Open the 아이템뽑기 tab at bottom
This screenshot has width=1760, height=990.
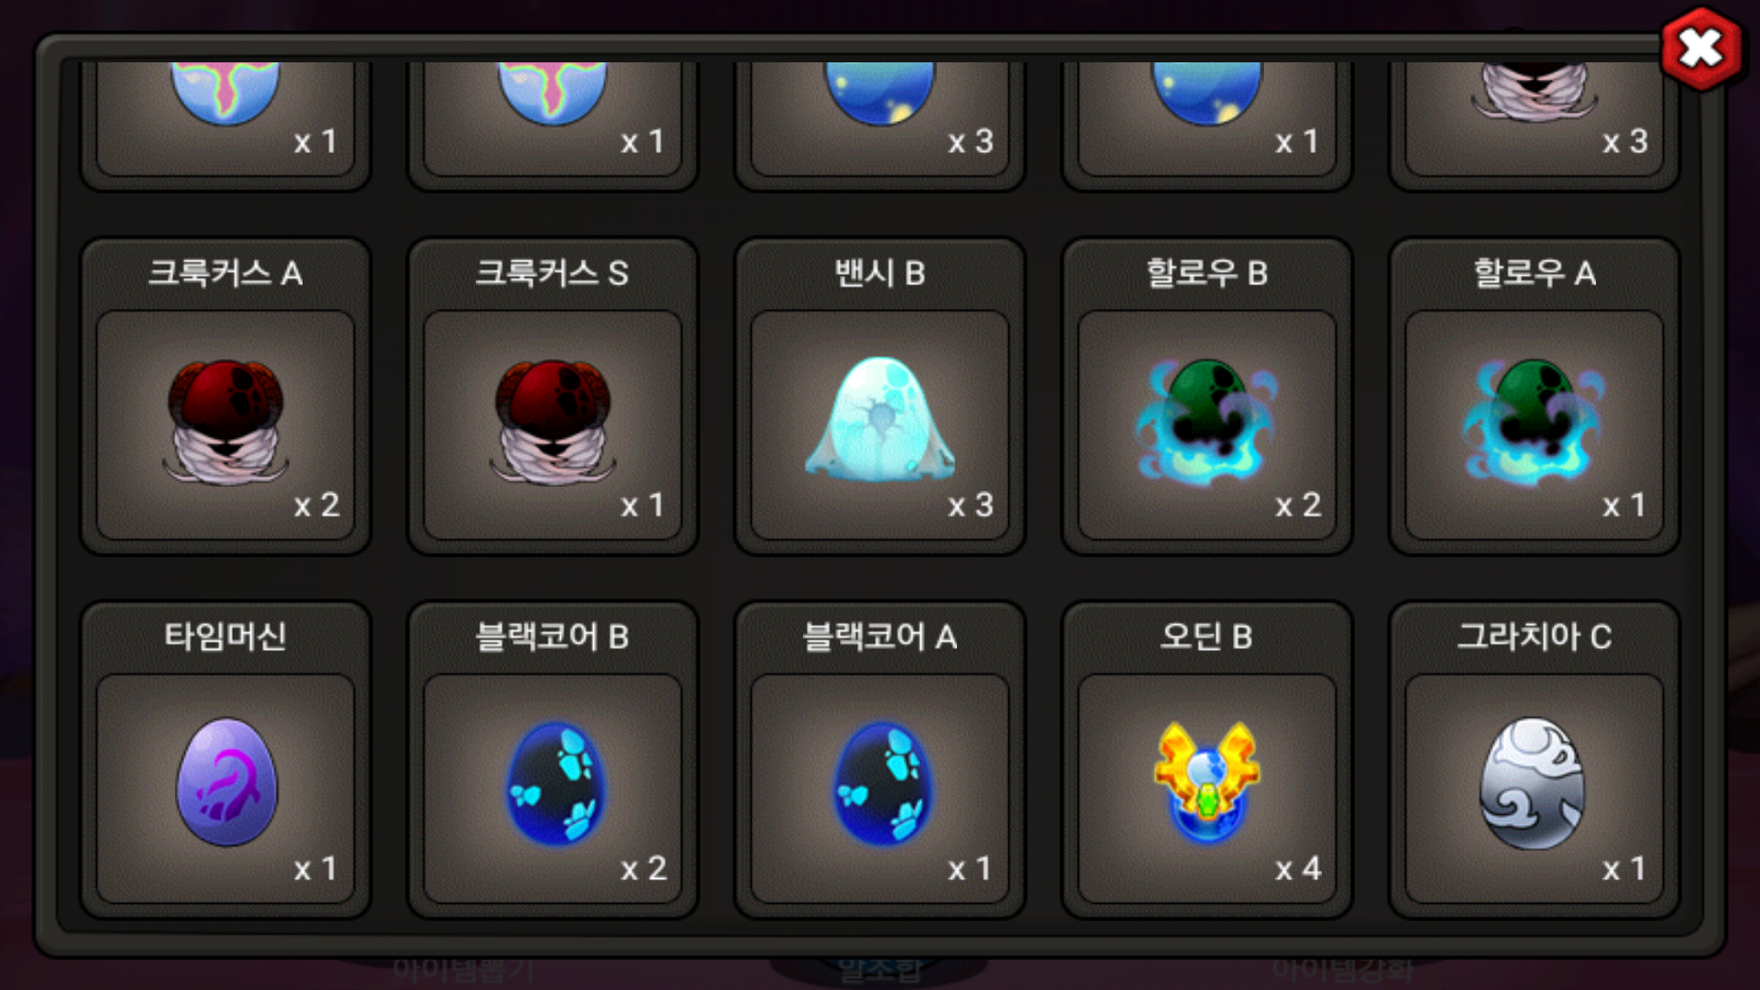tap(464, 969)
